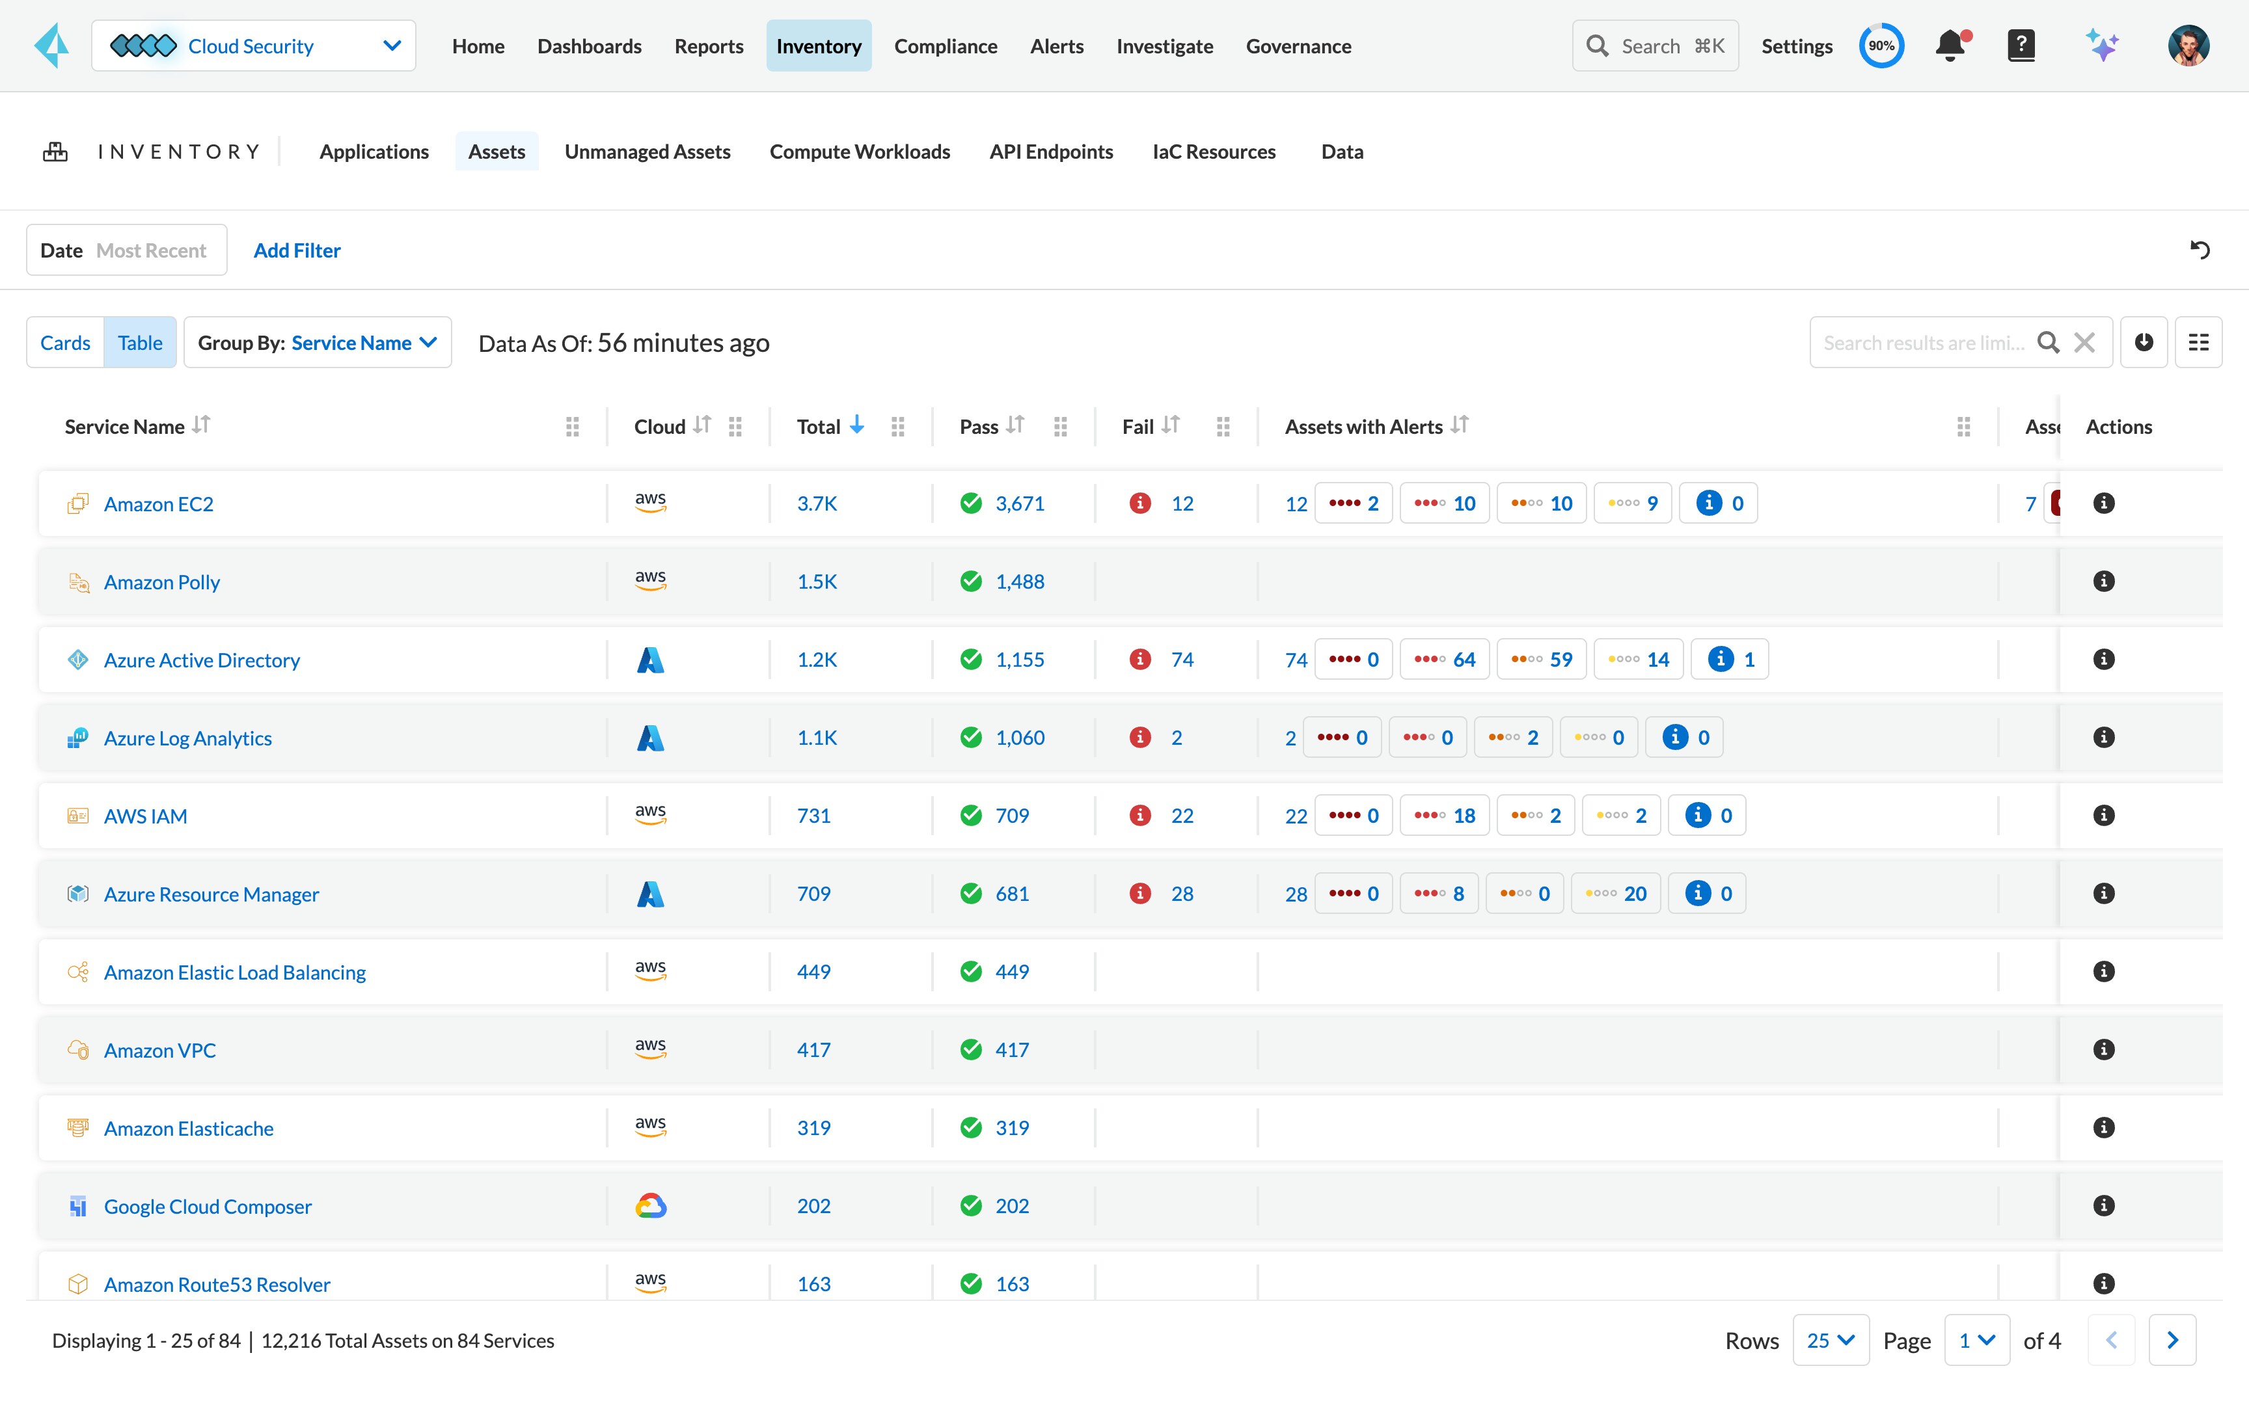Open the Compliance menu item
Image resolution: width=2249 pixels, height=1405 pixels.
[945, 46]
